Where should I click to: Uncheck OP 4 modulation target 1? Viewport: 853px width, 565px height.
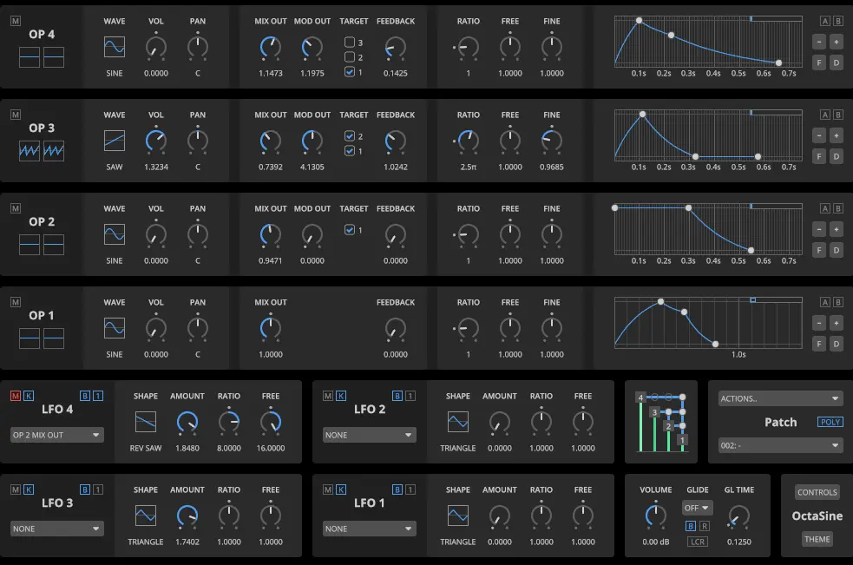[x=349, y=72]
